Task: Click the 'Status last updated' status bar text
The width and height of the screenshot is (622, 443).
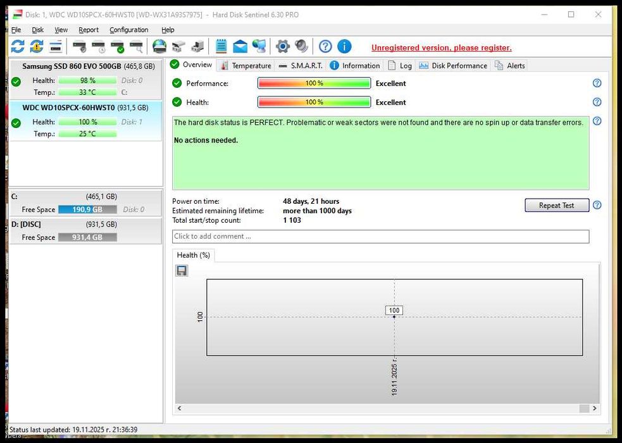Action: point(73,430)
